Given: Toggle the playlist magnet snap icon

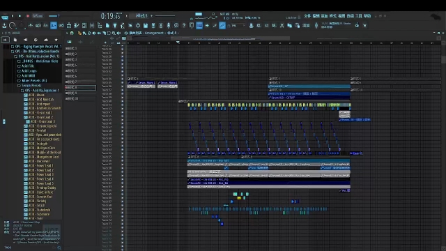Looking at the screenshot, I should 72,33.
